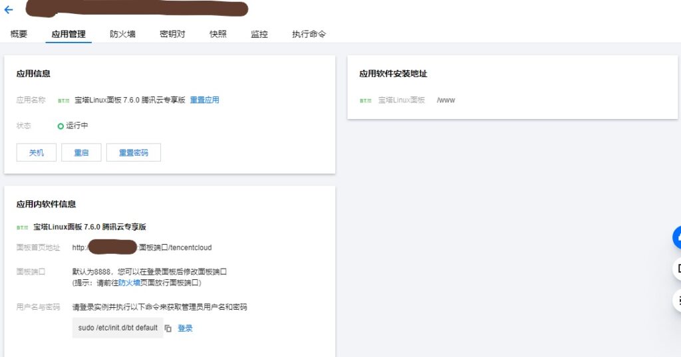The height and width of the screenshot is (357, 681).
Task: Click the 重置密码 button
Action: (133, 152)
